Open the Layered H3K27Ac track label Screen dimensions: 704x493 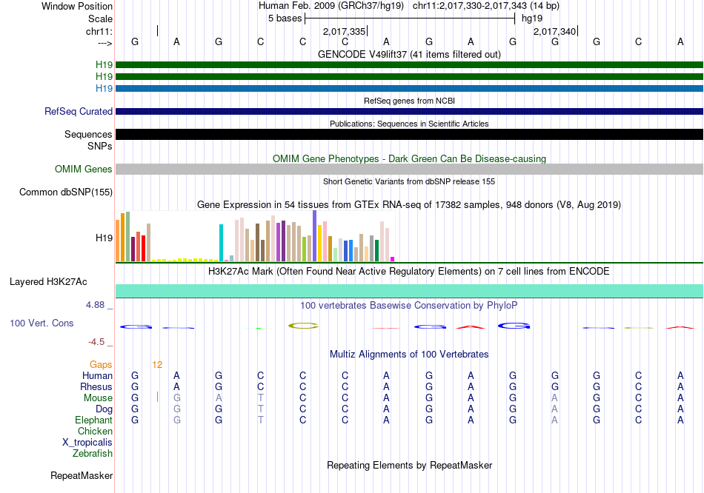(x=48, y=282)
